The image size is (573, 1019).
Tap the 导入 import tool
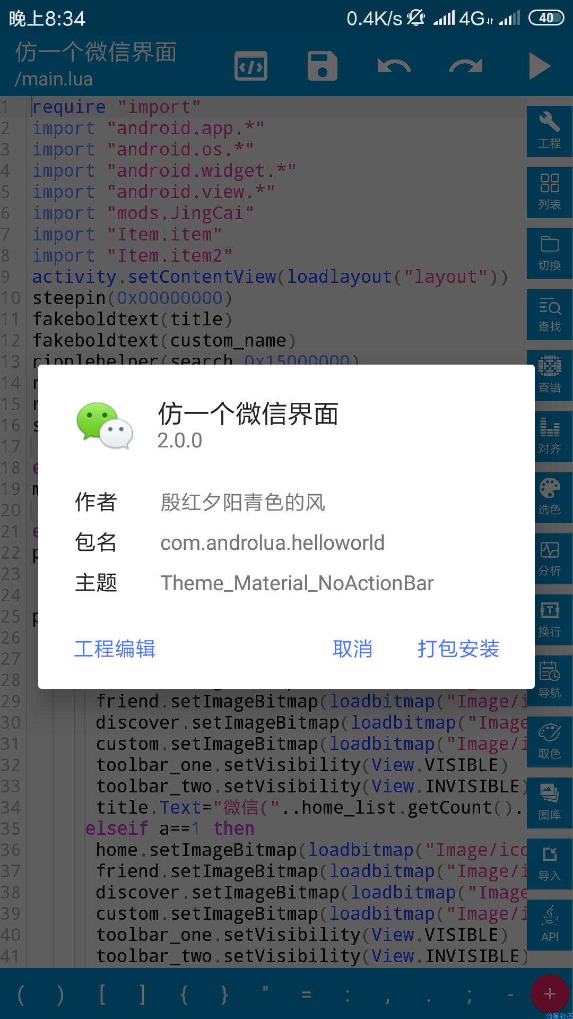coord(550,863)
